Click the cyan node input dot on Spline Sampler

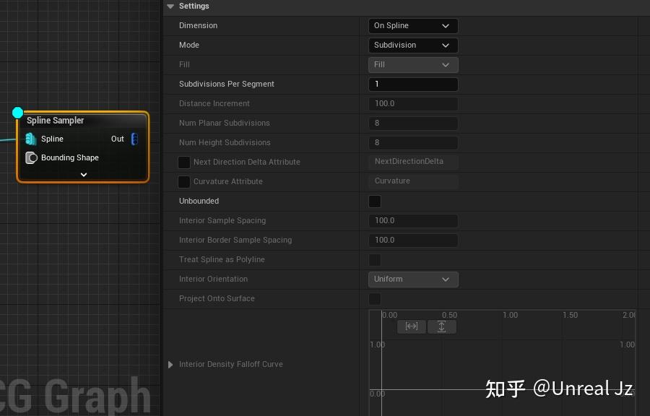(17, 113)
